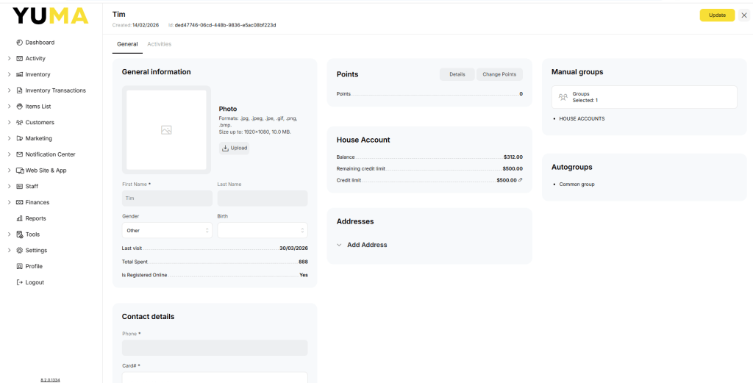The image size is (753, 383).
Task: Click the Activity sidebar icon
Action: point(19,59)
